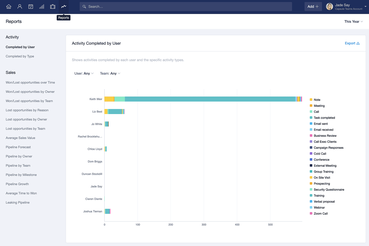Open the Pipeline Forecast report
The height and width of the screenshot is (246, 369).
[18, 147]
